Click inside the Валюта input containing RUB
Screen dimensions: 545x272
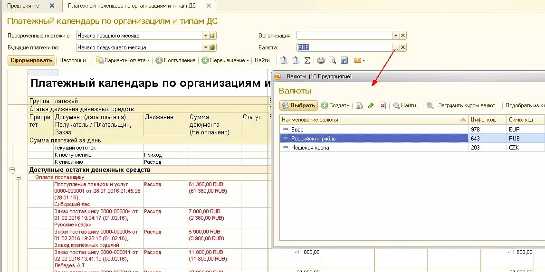click(x=344, y=47)
